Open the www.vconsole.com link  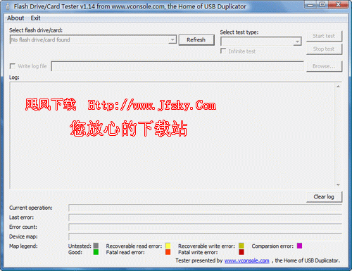click(247, 260)
